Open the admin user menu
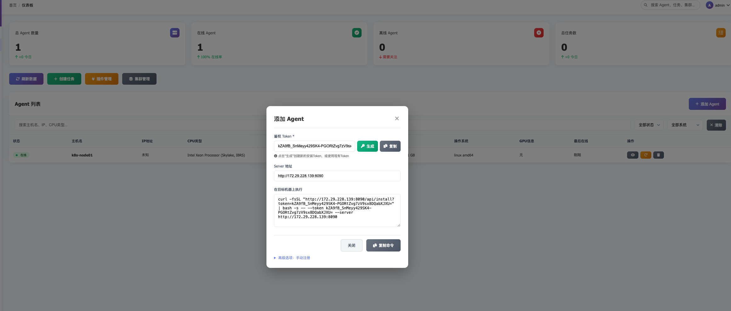This screenshot has height=311, width=731. click(x=718, y=5)
